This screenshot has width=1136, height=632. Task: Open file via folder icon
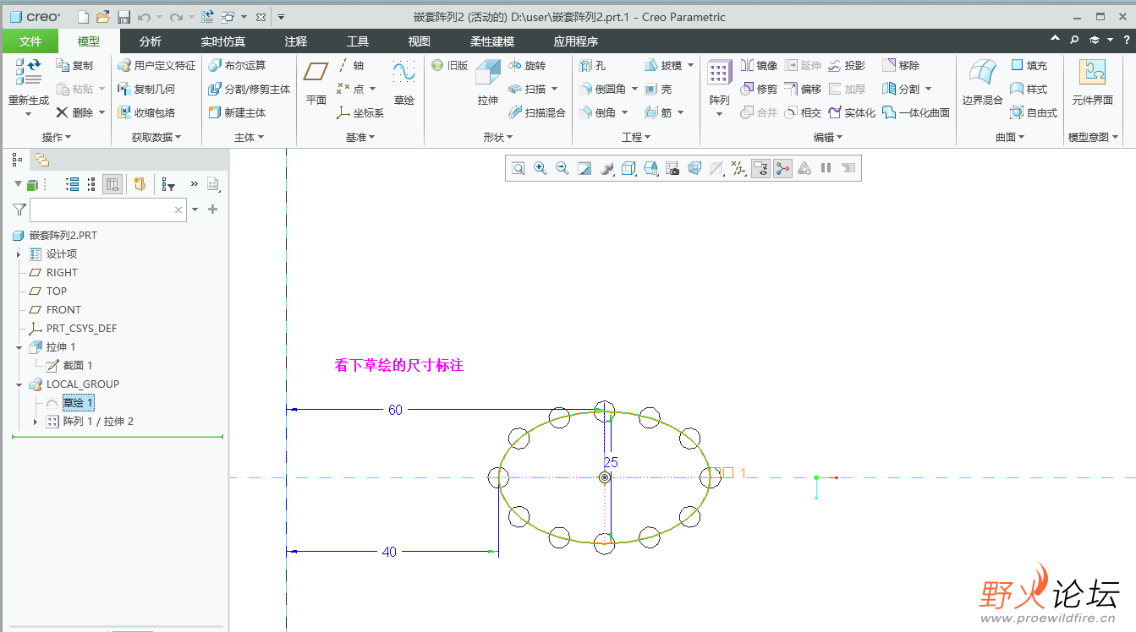(103, 17)
